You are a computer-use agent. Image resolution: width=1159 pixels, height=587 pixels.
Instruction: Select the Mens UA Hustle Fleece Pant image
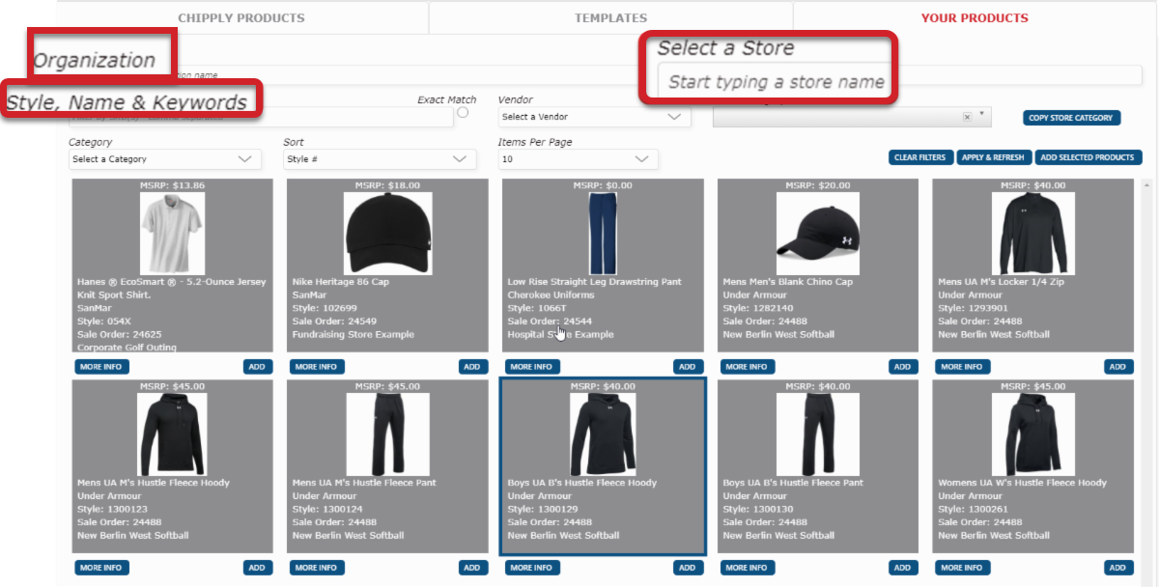pyautogui.click(x=388, y=433)
